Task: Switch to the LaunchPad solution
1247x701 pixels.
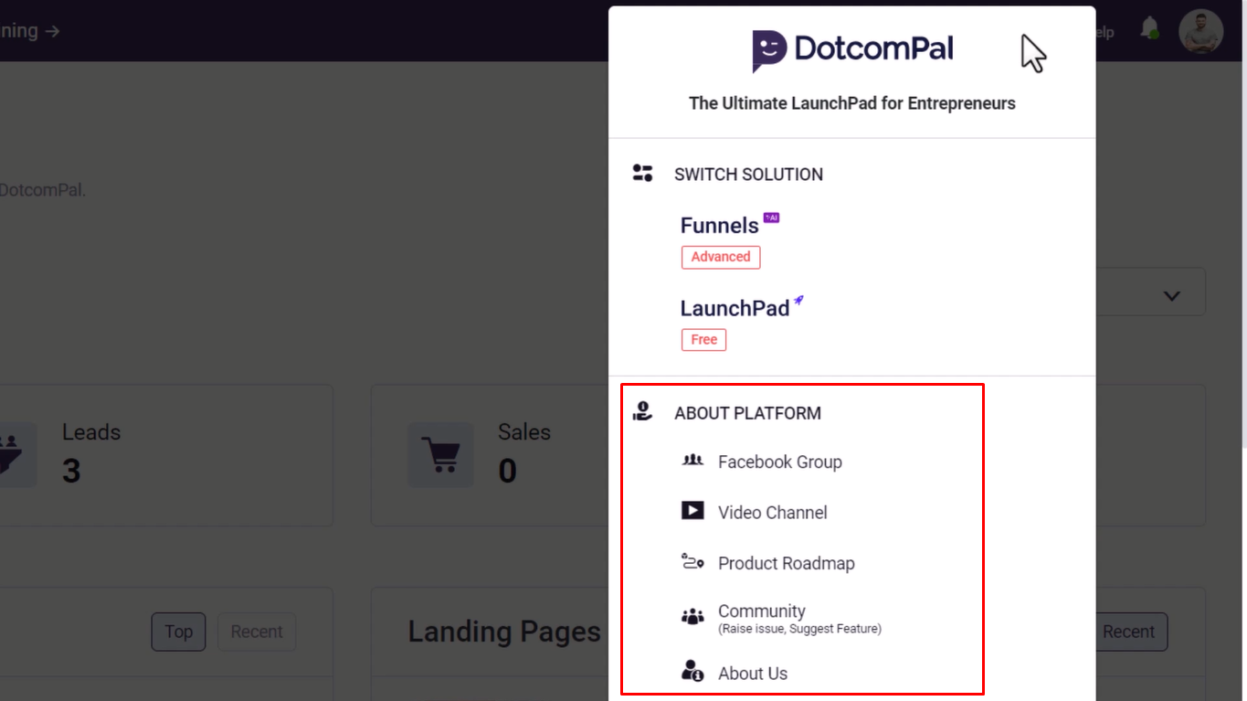Action: pos(734,308)
